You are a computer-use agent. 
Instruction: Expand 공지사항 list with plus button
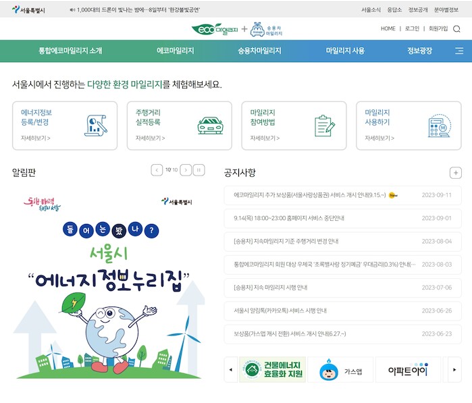tap(456, 173)
